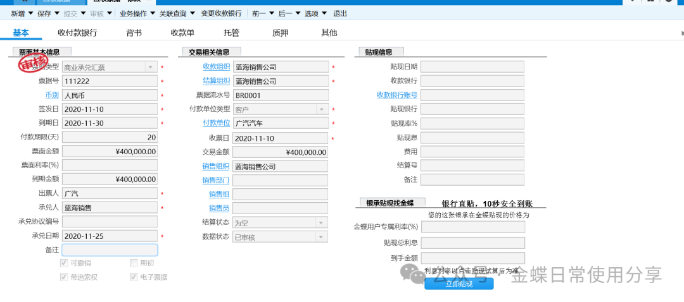Click the 变更收款银行 toolbar button
This screenshot has width=684, height=302.
tap(221, 13)
